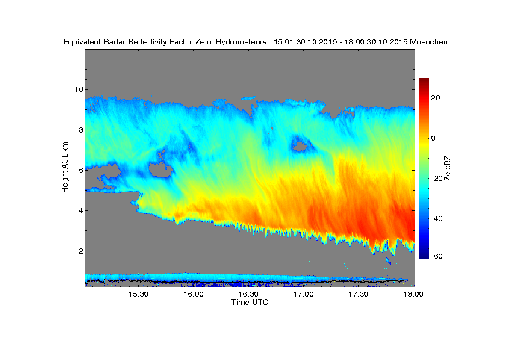Click the 15:30 time tick label
The height and width of the screenshot is (342, 513).
pyautogui.click(x=139, y=295)
